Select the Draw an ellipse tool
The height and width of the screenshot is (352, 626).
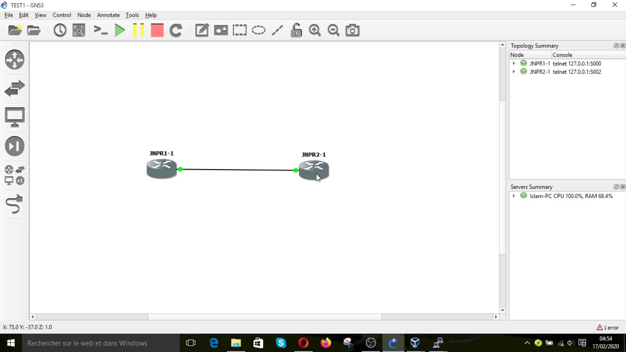point(258,30)
